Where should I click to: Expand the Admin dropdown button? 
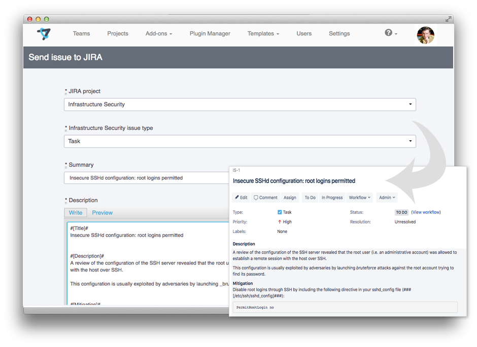[x=387, y=198]
